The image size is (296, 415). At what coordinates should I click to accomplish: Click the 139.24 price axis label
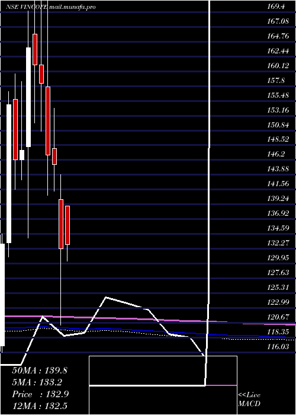tap(278, 199)
